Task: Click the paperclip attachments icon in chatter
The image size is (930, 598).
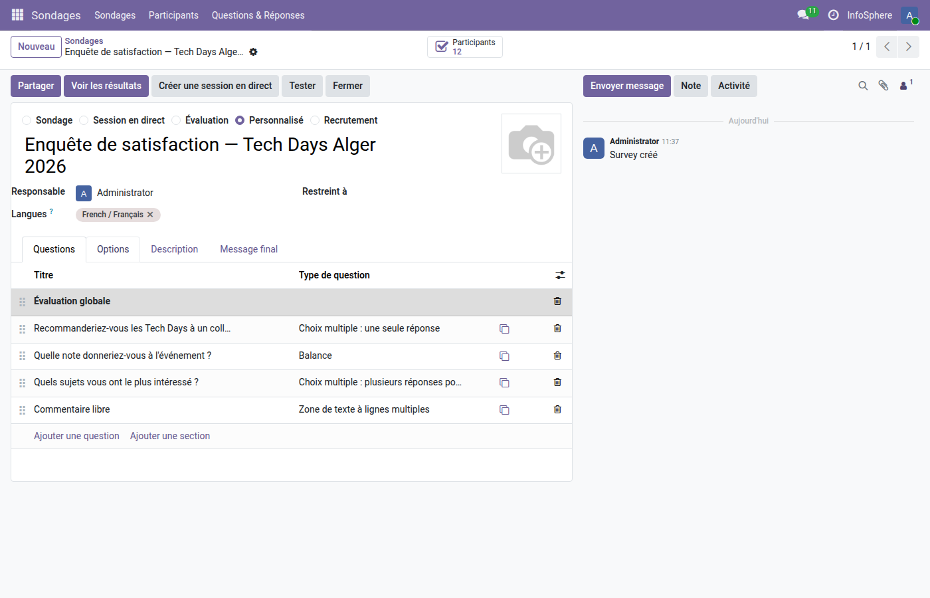Action: pyautogui.click(x=883, y=86)
